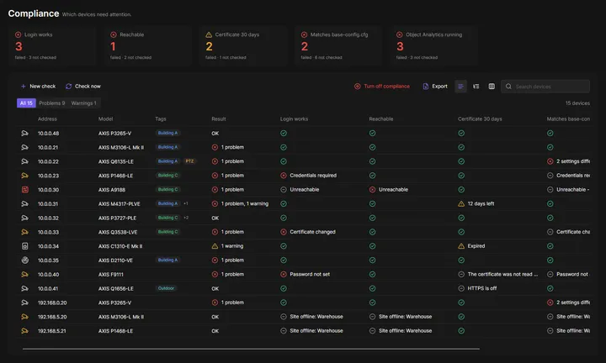Click the green Login works check for 10.0.0.48
This screenshot has height=363, width=606.
pos(284,133)
